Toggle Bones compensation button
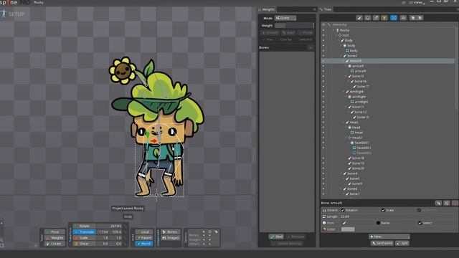The width and height of the screenshot is (459, 258). click(171, 232)
